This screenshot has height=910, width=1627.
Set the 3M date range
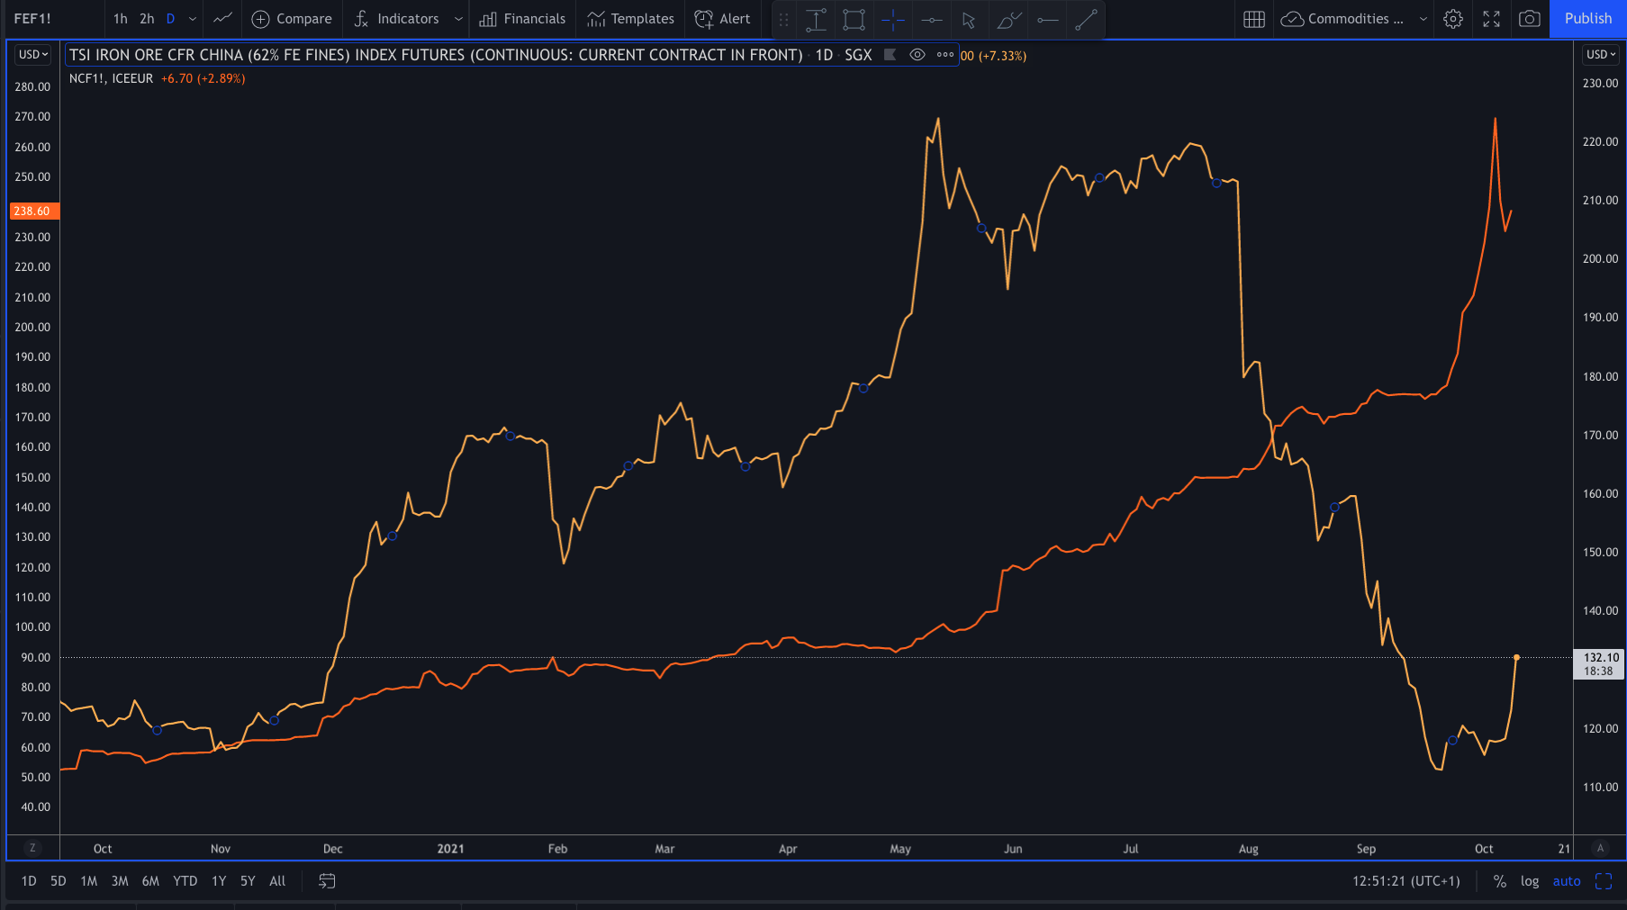tap(120, 881)
